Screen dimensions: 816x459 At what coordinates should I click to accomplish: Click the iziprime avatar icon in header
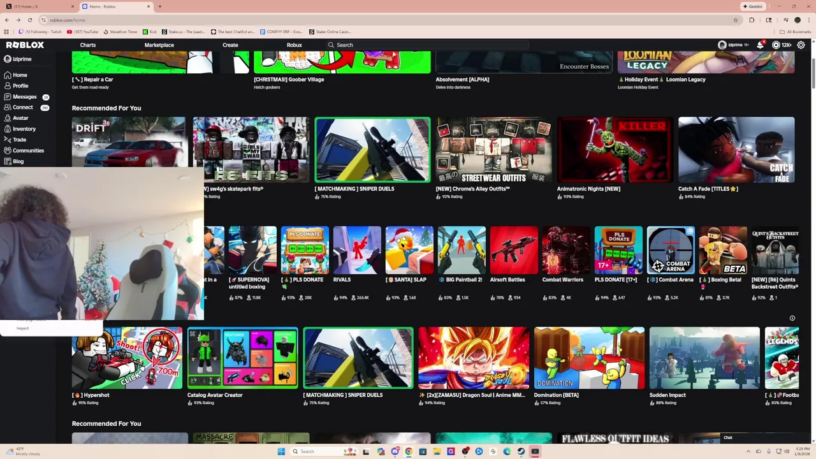point(722,45)
